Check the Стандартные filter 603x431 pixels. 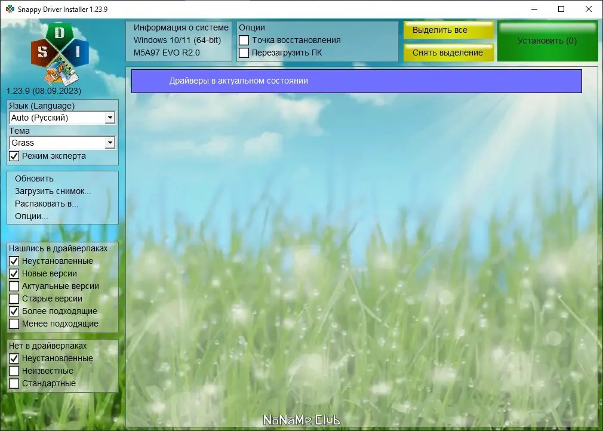click(x=13, y=383)
